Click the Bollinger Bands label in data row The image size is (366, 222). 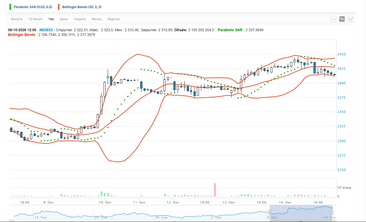[22, 35]
